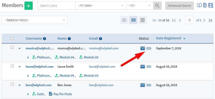
Task: Click the '11 - 16 of 16' count
Action: [x=161, y=20]
